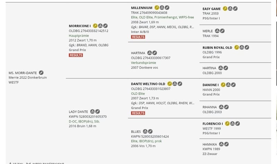Click the edit pencil next to Ms. Morri-Dante

[41, 73]
